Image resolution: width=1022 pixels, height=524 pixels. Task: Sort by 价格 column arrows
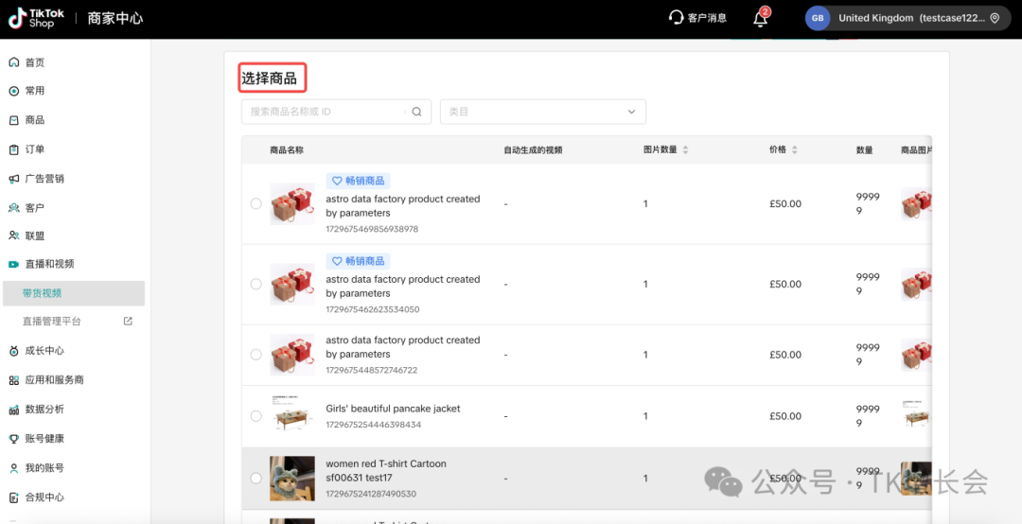pyautogui.click(x=794, y=150)
